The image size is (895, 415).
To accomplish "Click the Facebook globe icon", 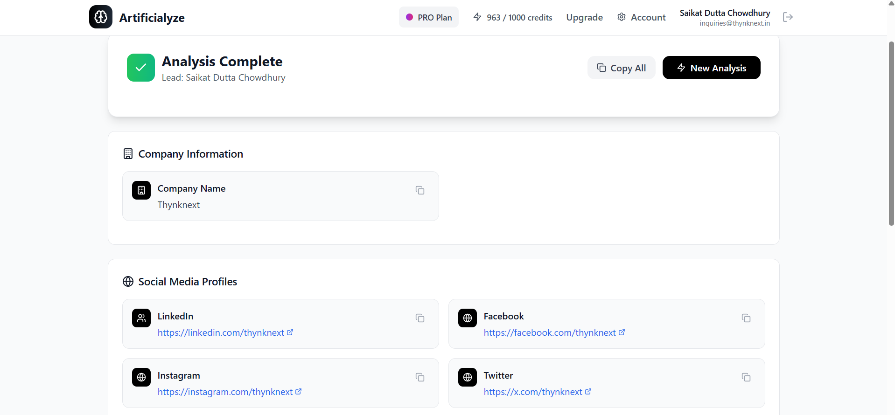I will click(468, 318).
